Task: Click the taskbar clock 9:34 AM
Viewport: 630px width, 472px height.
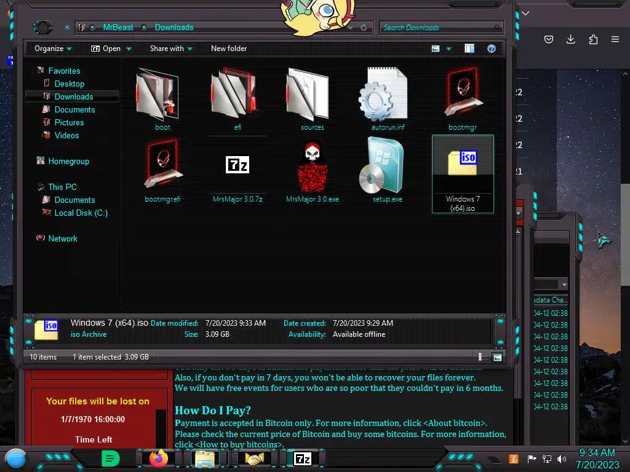Action: tap(597, 453)
